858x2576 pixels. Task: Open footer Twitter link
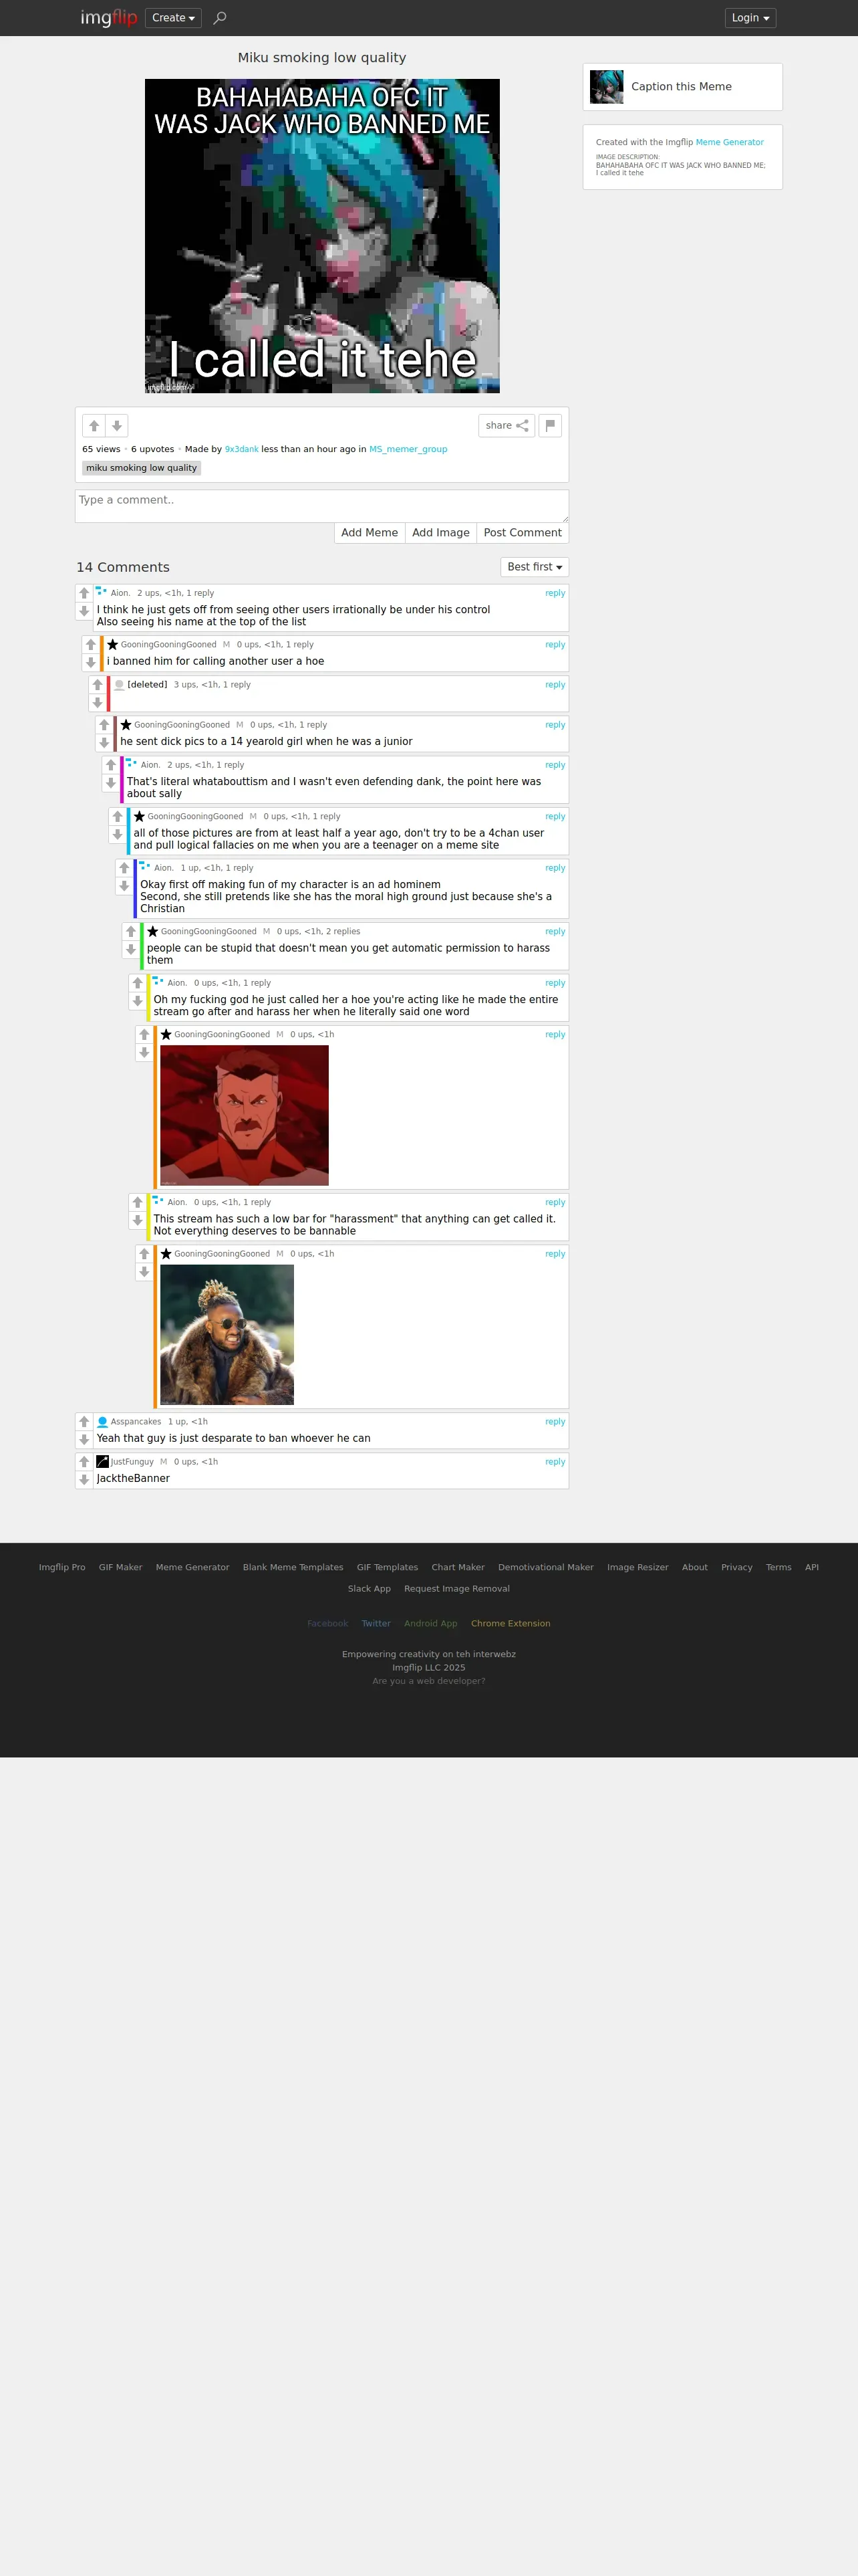[x=376, y=1624]
